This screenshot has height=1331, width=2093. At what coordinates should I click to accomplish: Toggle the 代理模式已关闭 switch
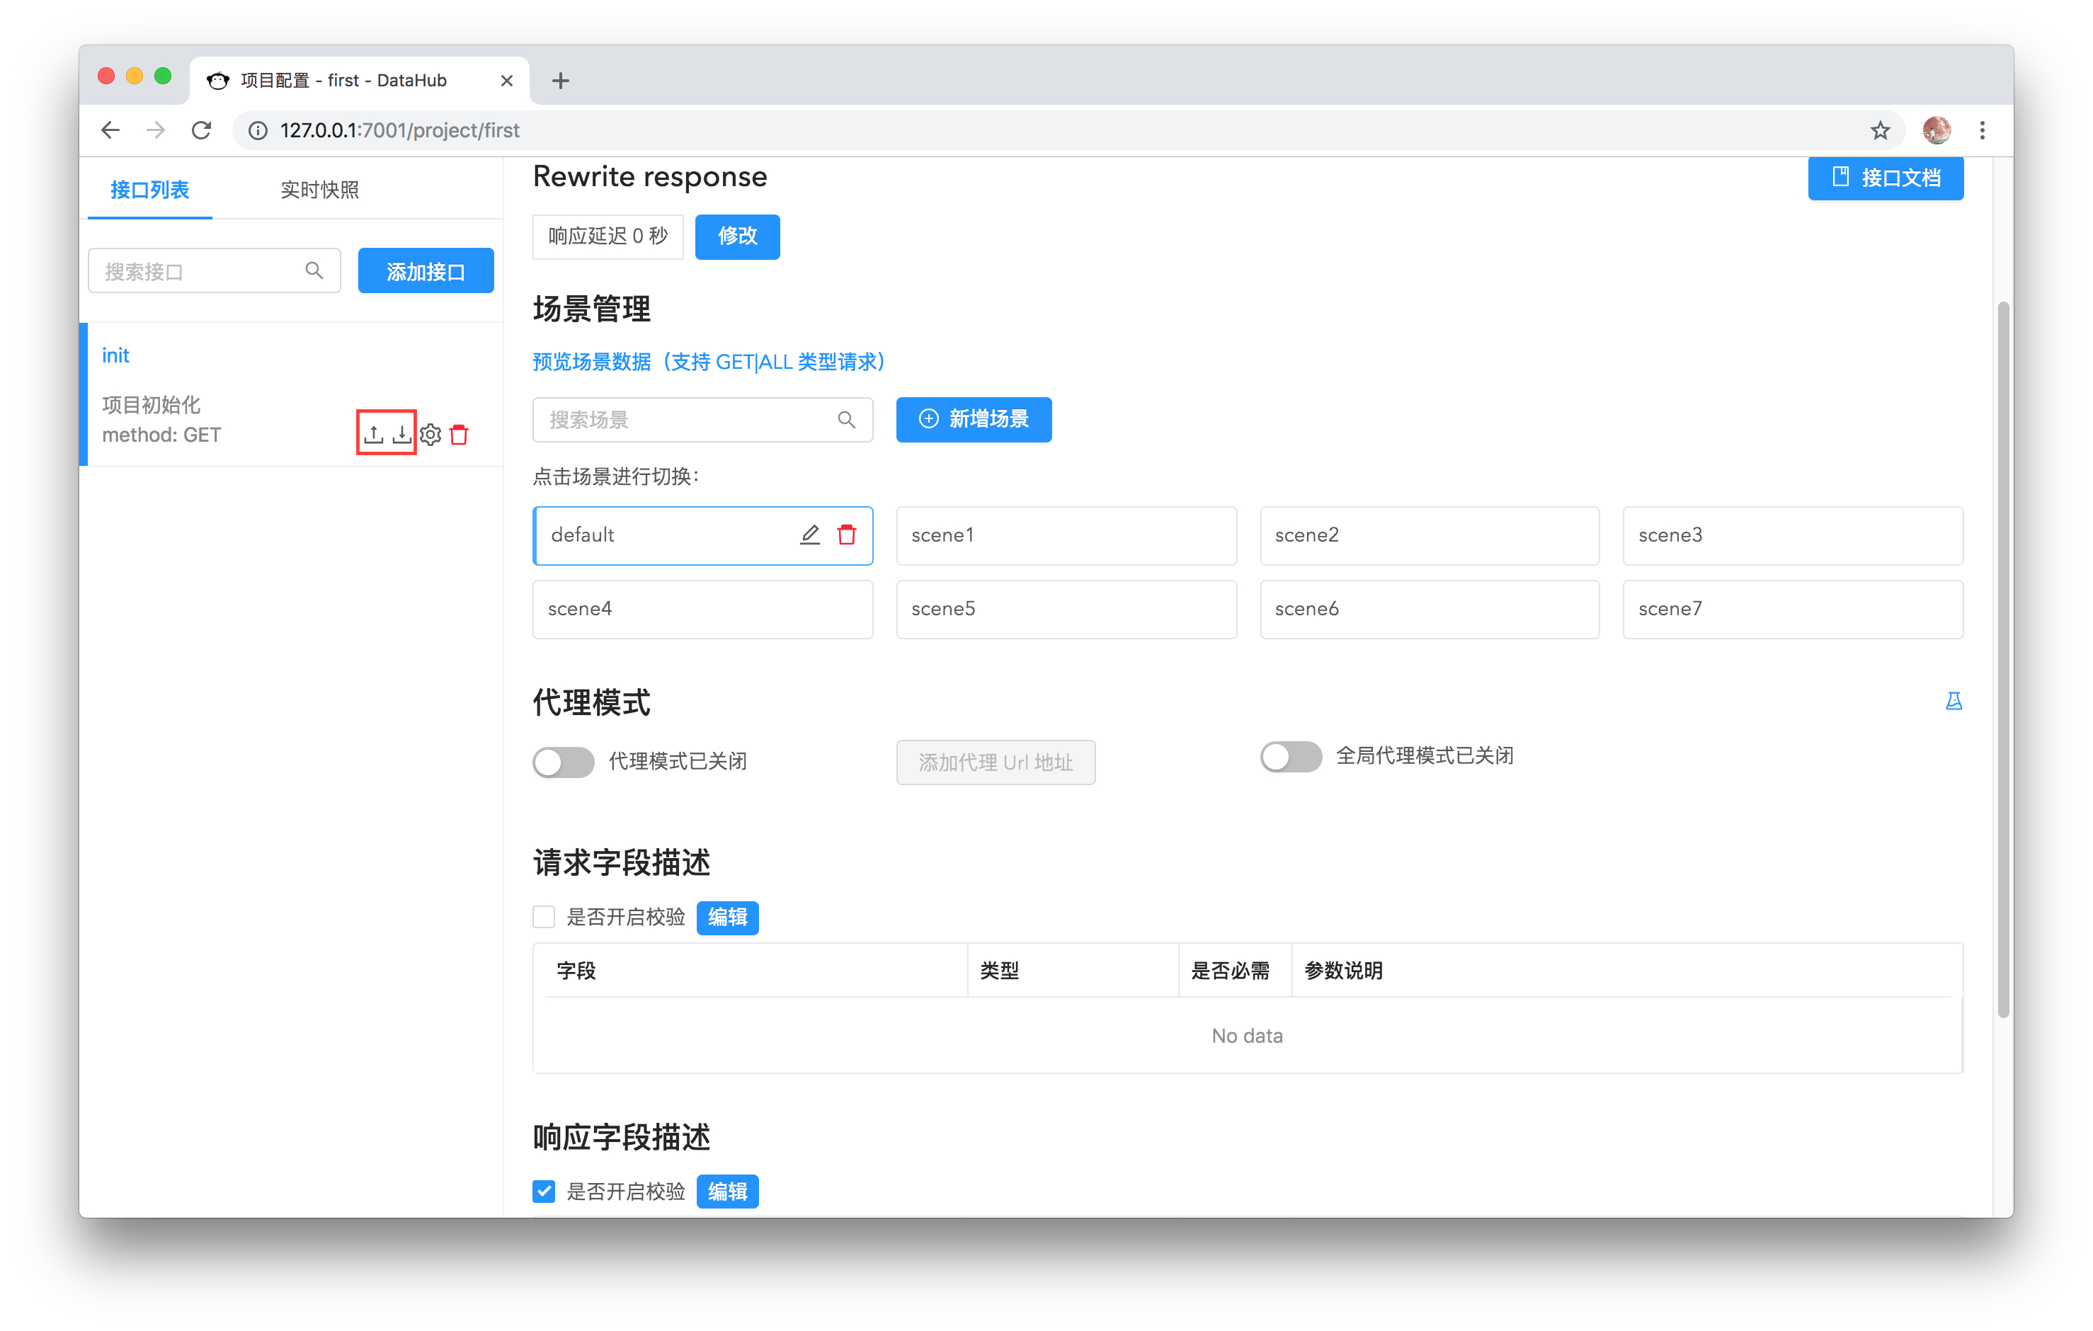pyautogui.click(x=563, y=762)
